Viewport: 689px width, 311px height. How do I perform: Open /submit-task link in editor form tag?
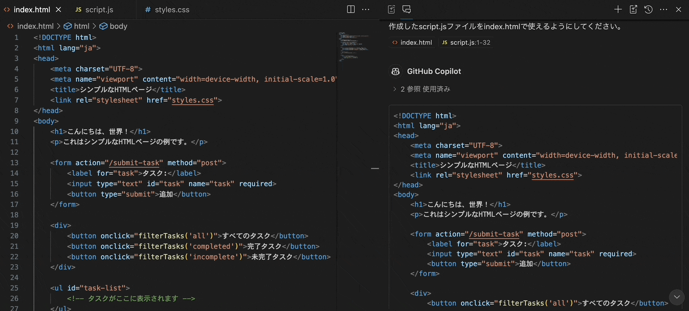tap(134, 163)
